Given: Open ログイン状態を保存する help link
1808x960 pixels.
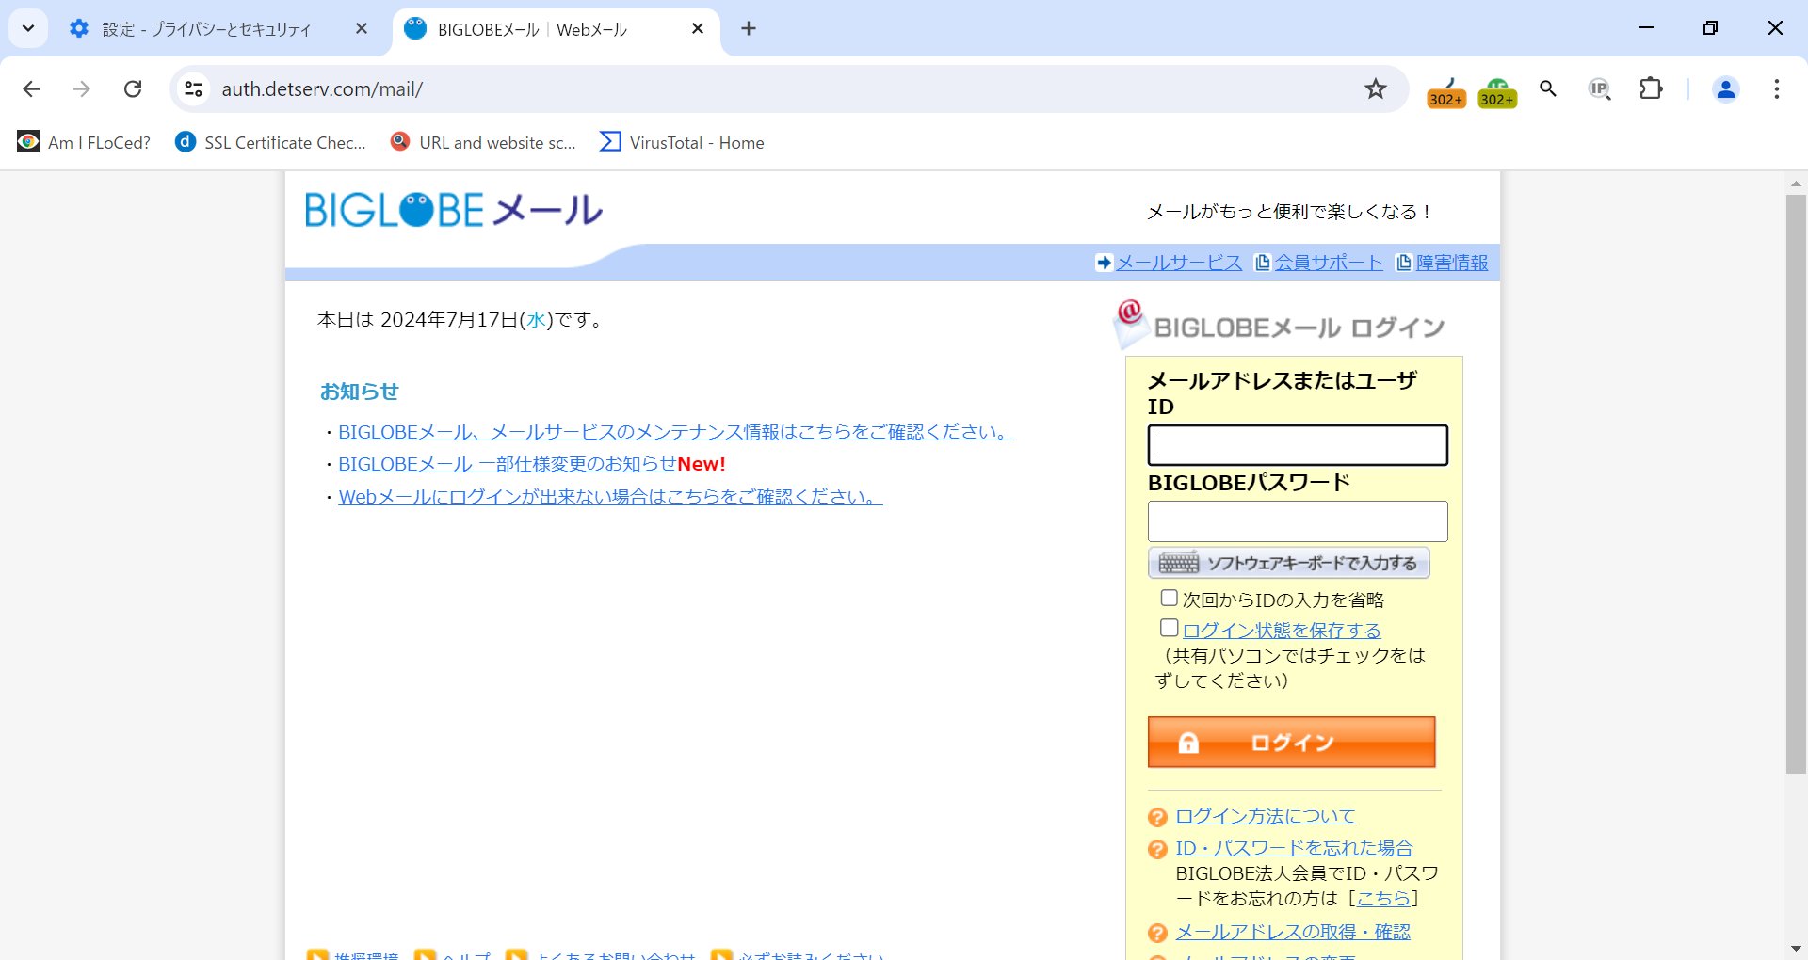Looking at the screenshot, I should click(x=1282, y=631).
